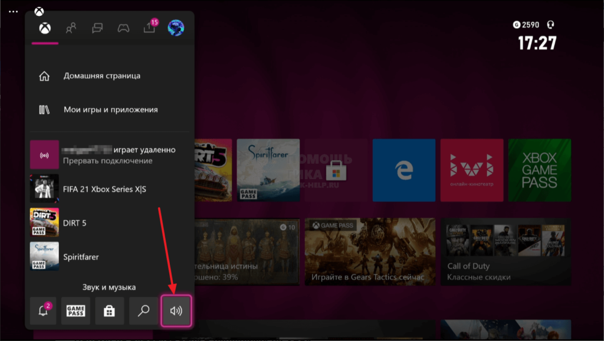The width and height of the screenshot is (604, 341).
Task: Open the Microsoft Store bag icon in guide
Action: pos(109,311)
